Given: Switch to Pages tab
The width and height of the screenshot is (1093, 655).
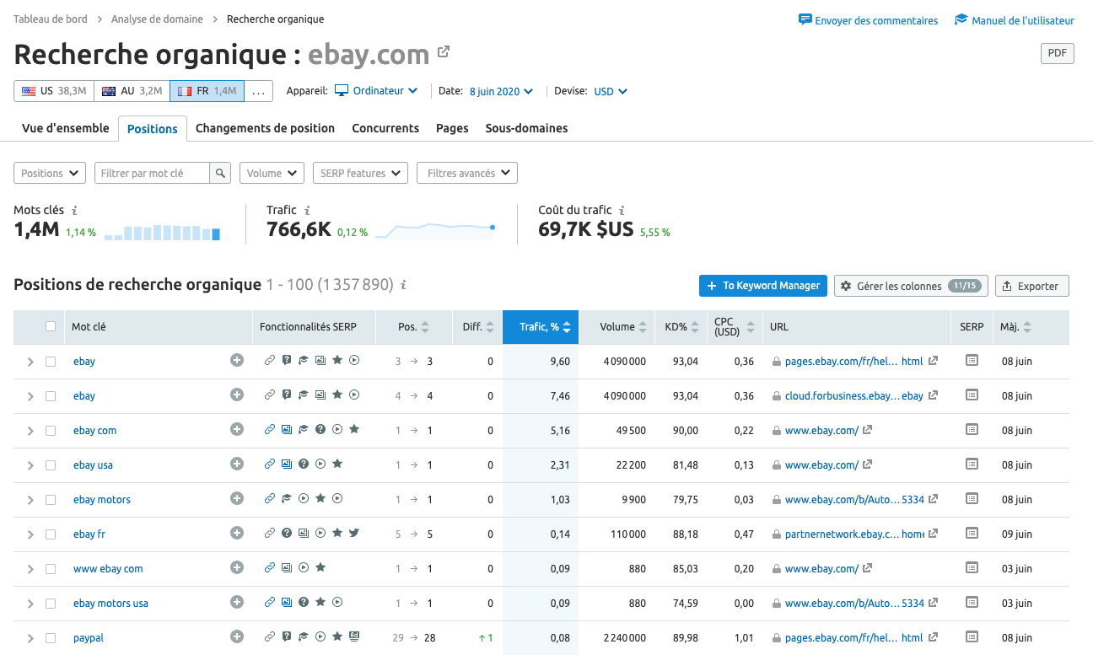Looking at the screenshot, I should pos(452,128).
